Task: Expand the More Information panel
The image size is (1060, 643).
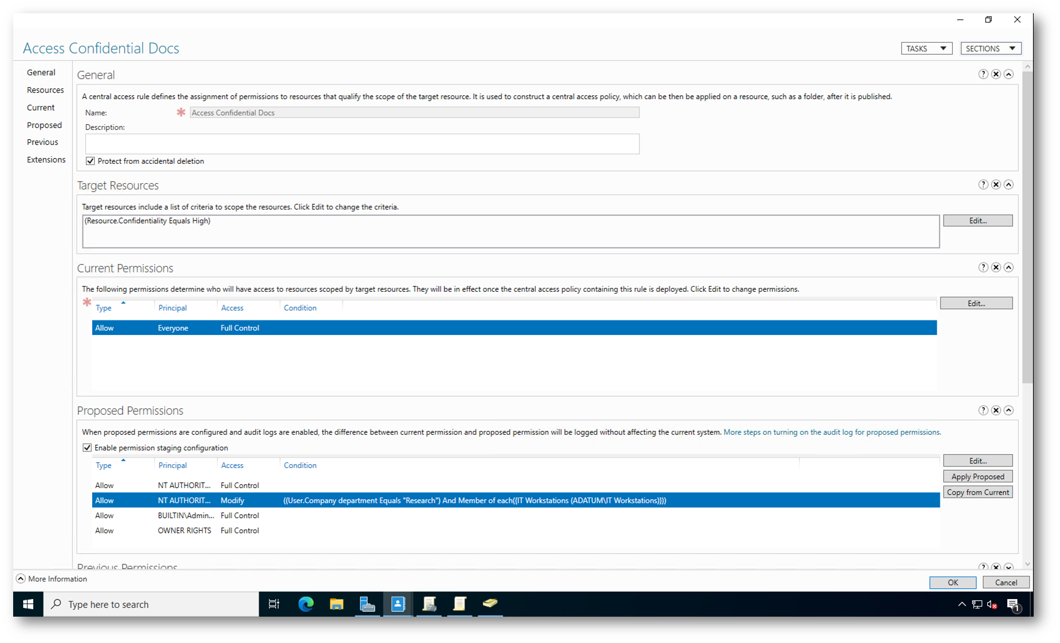Action: click(52, 579)
